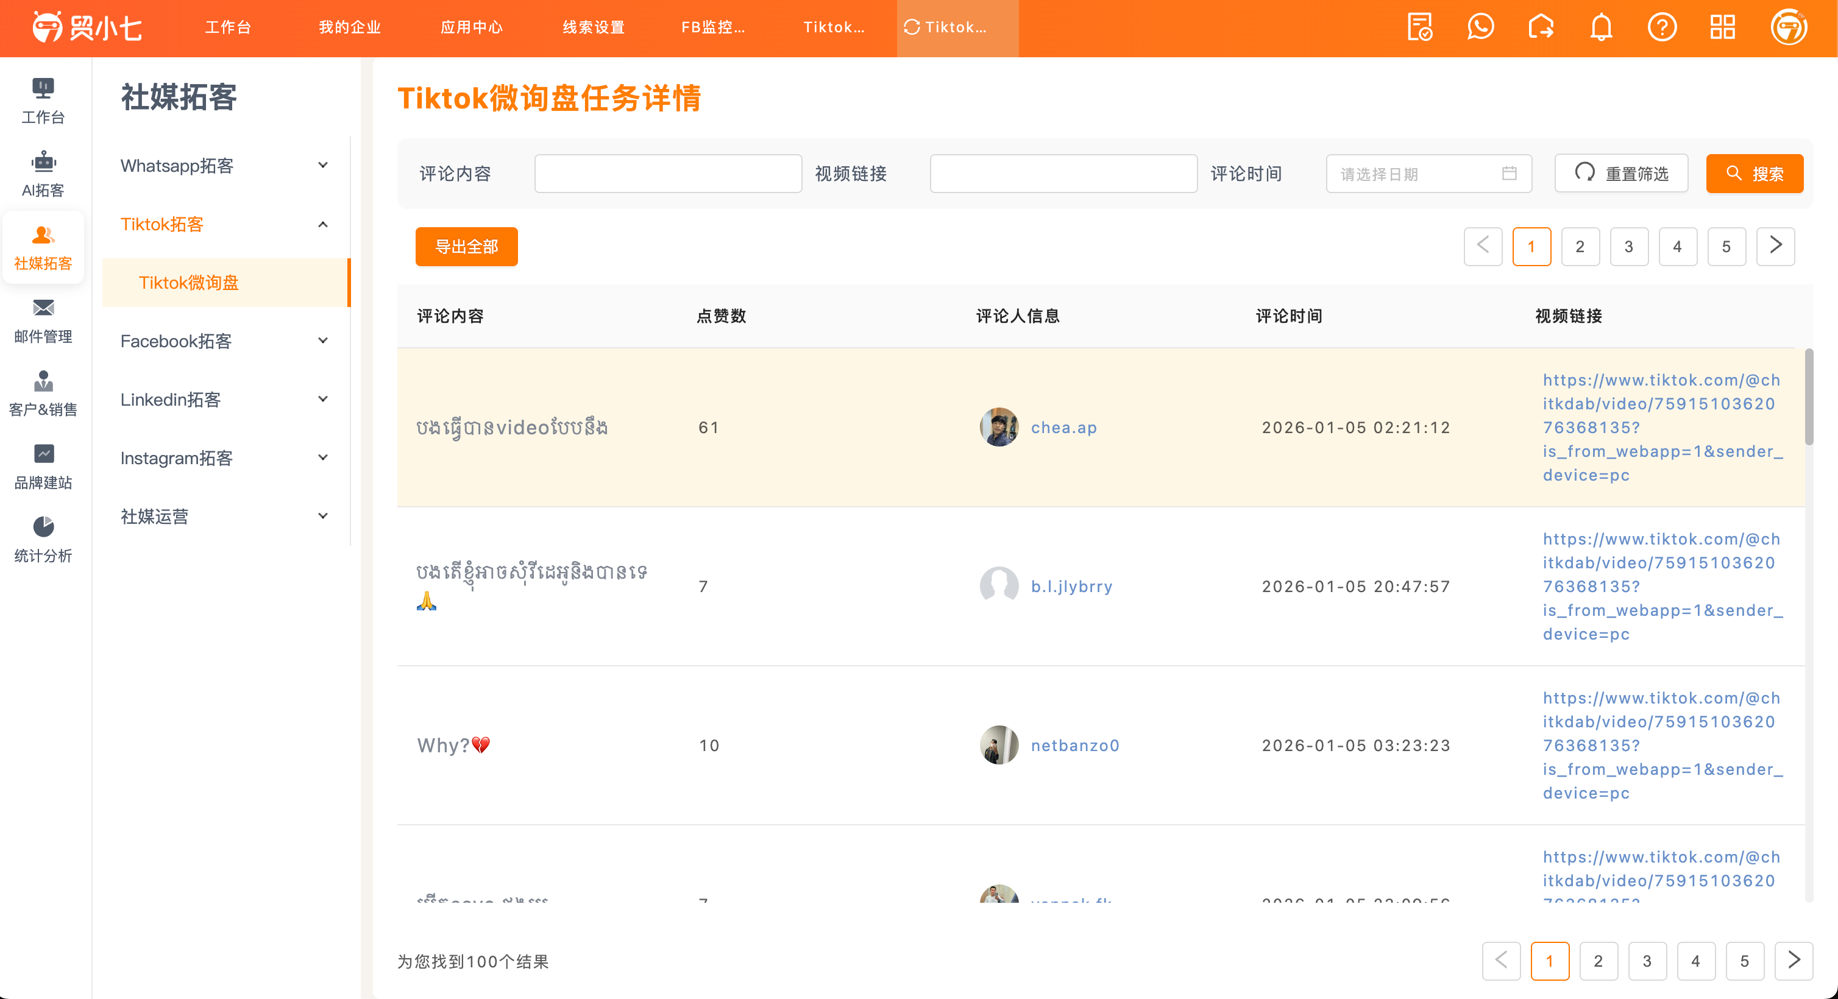Click 点赞数 column header
The width and height of the screenshot is (1838, 999).
(722, 316)
